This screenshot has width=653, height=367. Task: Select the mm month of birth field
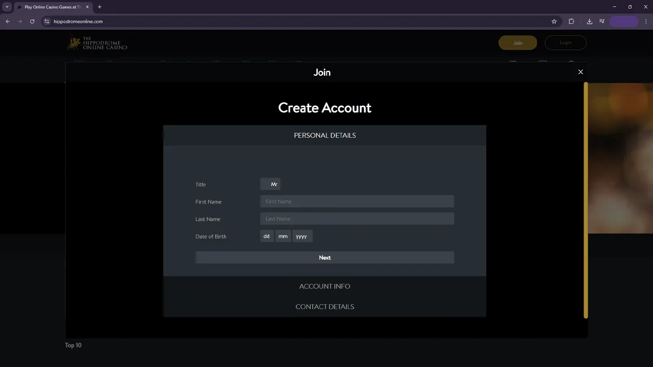pyautogui.click(x=283, y=236)
